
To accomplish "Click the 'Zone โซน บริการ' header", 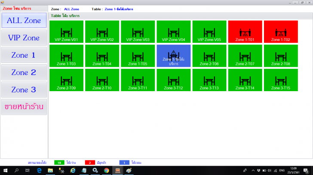I will [17, 9].
